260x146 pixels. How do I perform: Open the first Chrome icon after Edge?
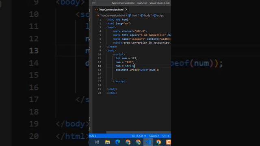[x=128, y=142]
